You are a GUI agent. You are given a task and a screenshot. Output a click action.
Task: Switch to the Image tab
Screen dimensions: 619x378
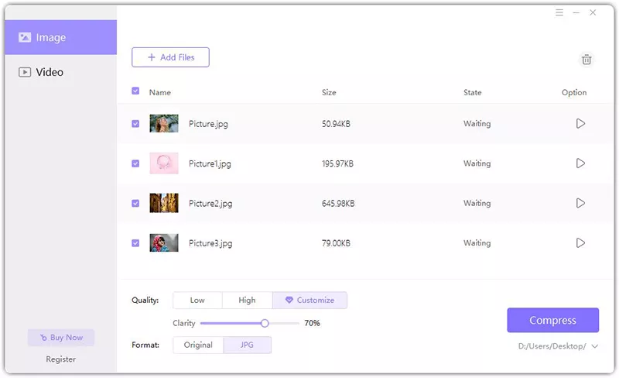[60, 37]
